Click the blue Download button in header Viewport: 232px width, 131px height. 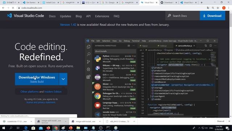212,16
